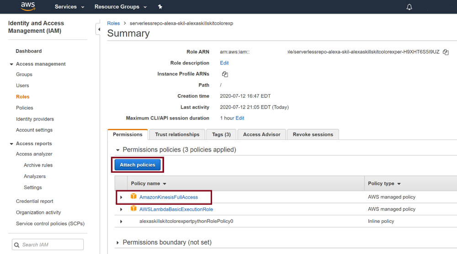Open Identity providers page

coord(35,119)
